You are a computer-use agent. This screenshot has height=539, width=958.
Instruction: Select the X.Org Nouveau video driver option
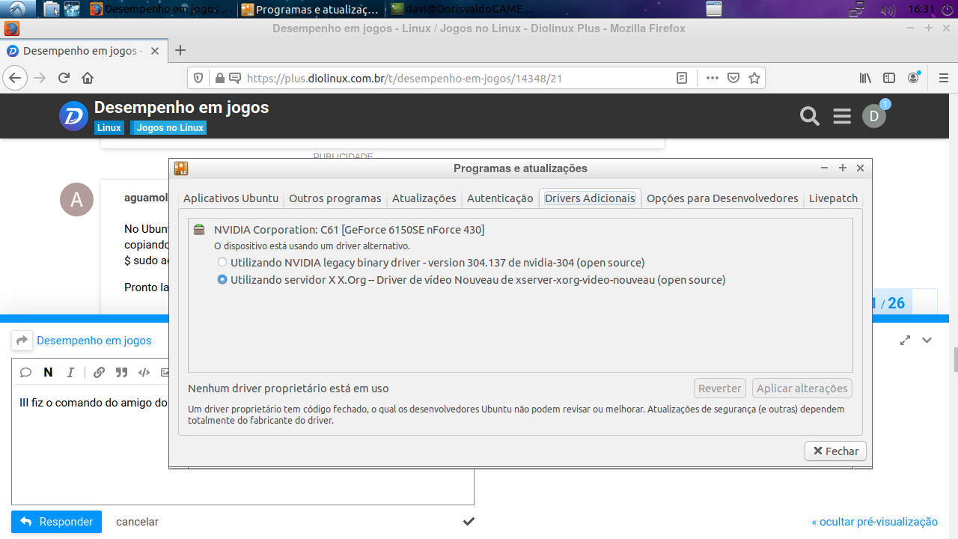tap(222, 280)
